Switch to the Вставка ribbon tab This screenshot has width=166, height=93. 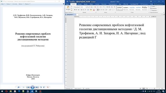(80, 4)
